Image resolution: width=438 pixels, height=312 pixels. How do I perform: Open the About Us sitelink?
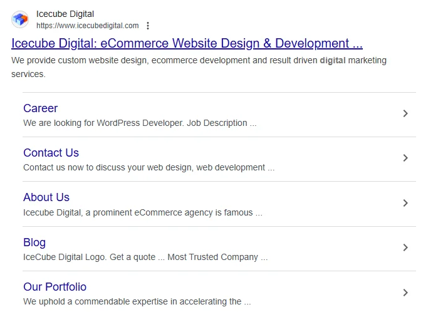(46, 197)
